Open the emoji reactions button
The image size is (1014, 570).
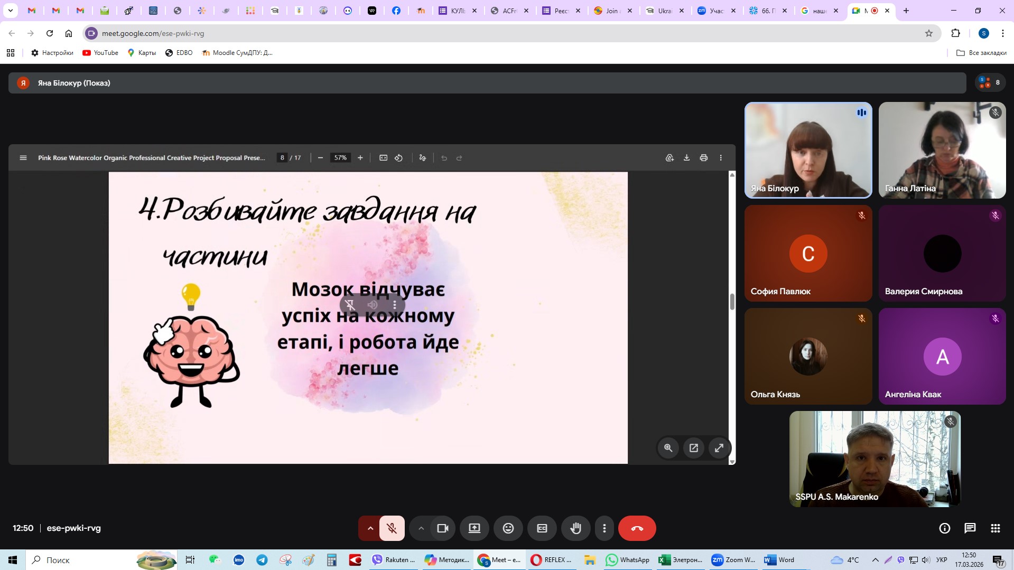(508, 528)
